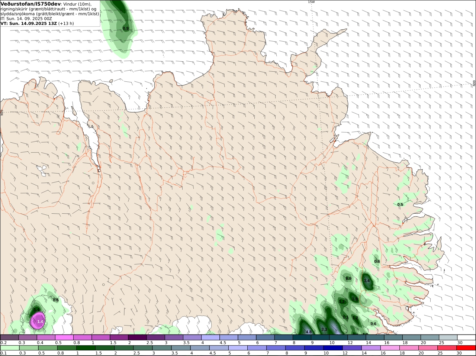Click the 'VT: Sun. 14.09.2025 13Z' valid time
This screenshot has width=476, height=356.
pos(29,23)
